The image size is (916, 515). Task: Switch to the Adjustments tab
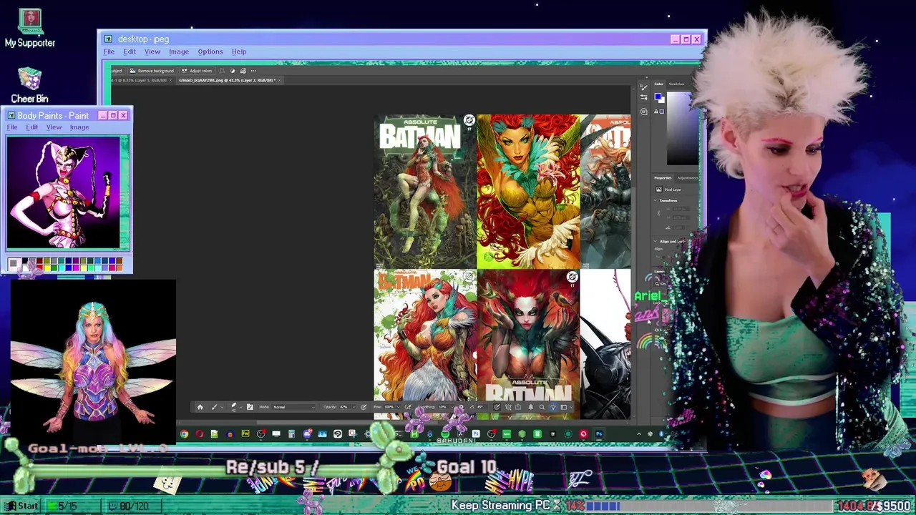pyautogui.click(x=688, y=178)
